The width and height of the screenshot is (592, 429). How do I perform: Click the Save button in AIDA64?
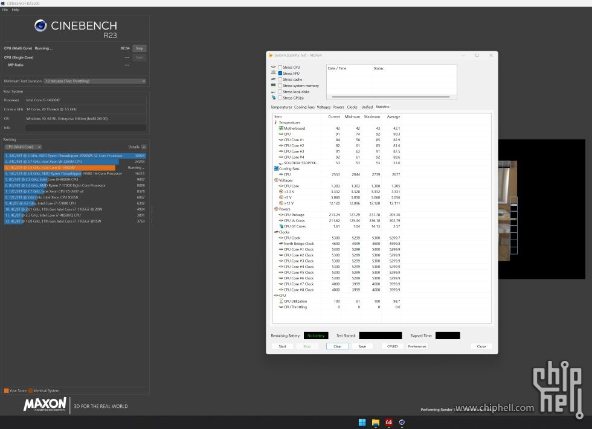(x=362, y=346)
